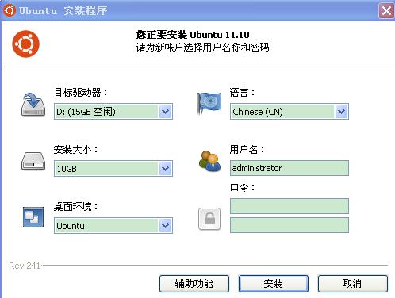This screenshot has width=395, height=298.
Task: Click the padlock password icon
Action: tap(209, 219)
